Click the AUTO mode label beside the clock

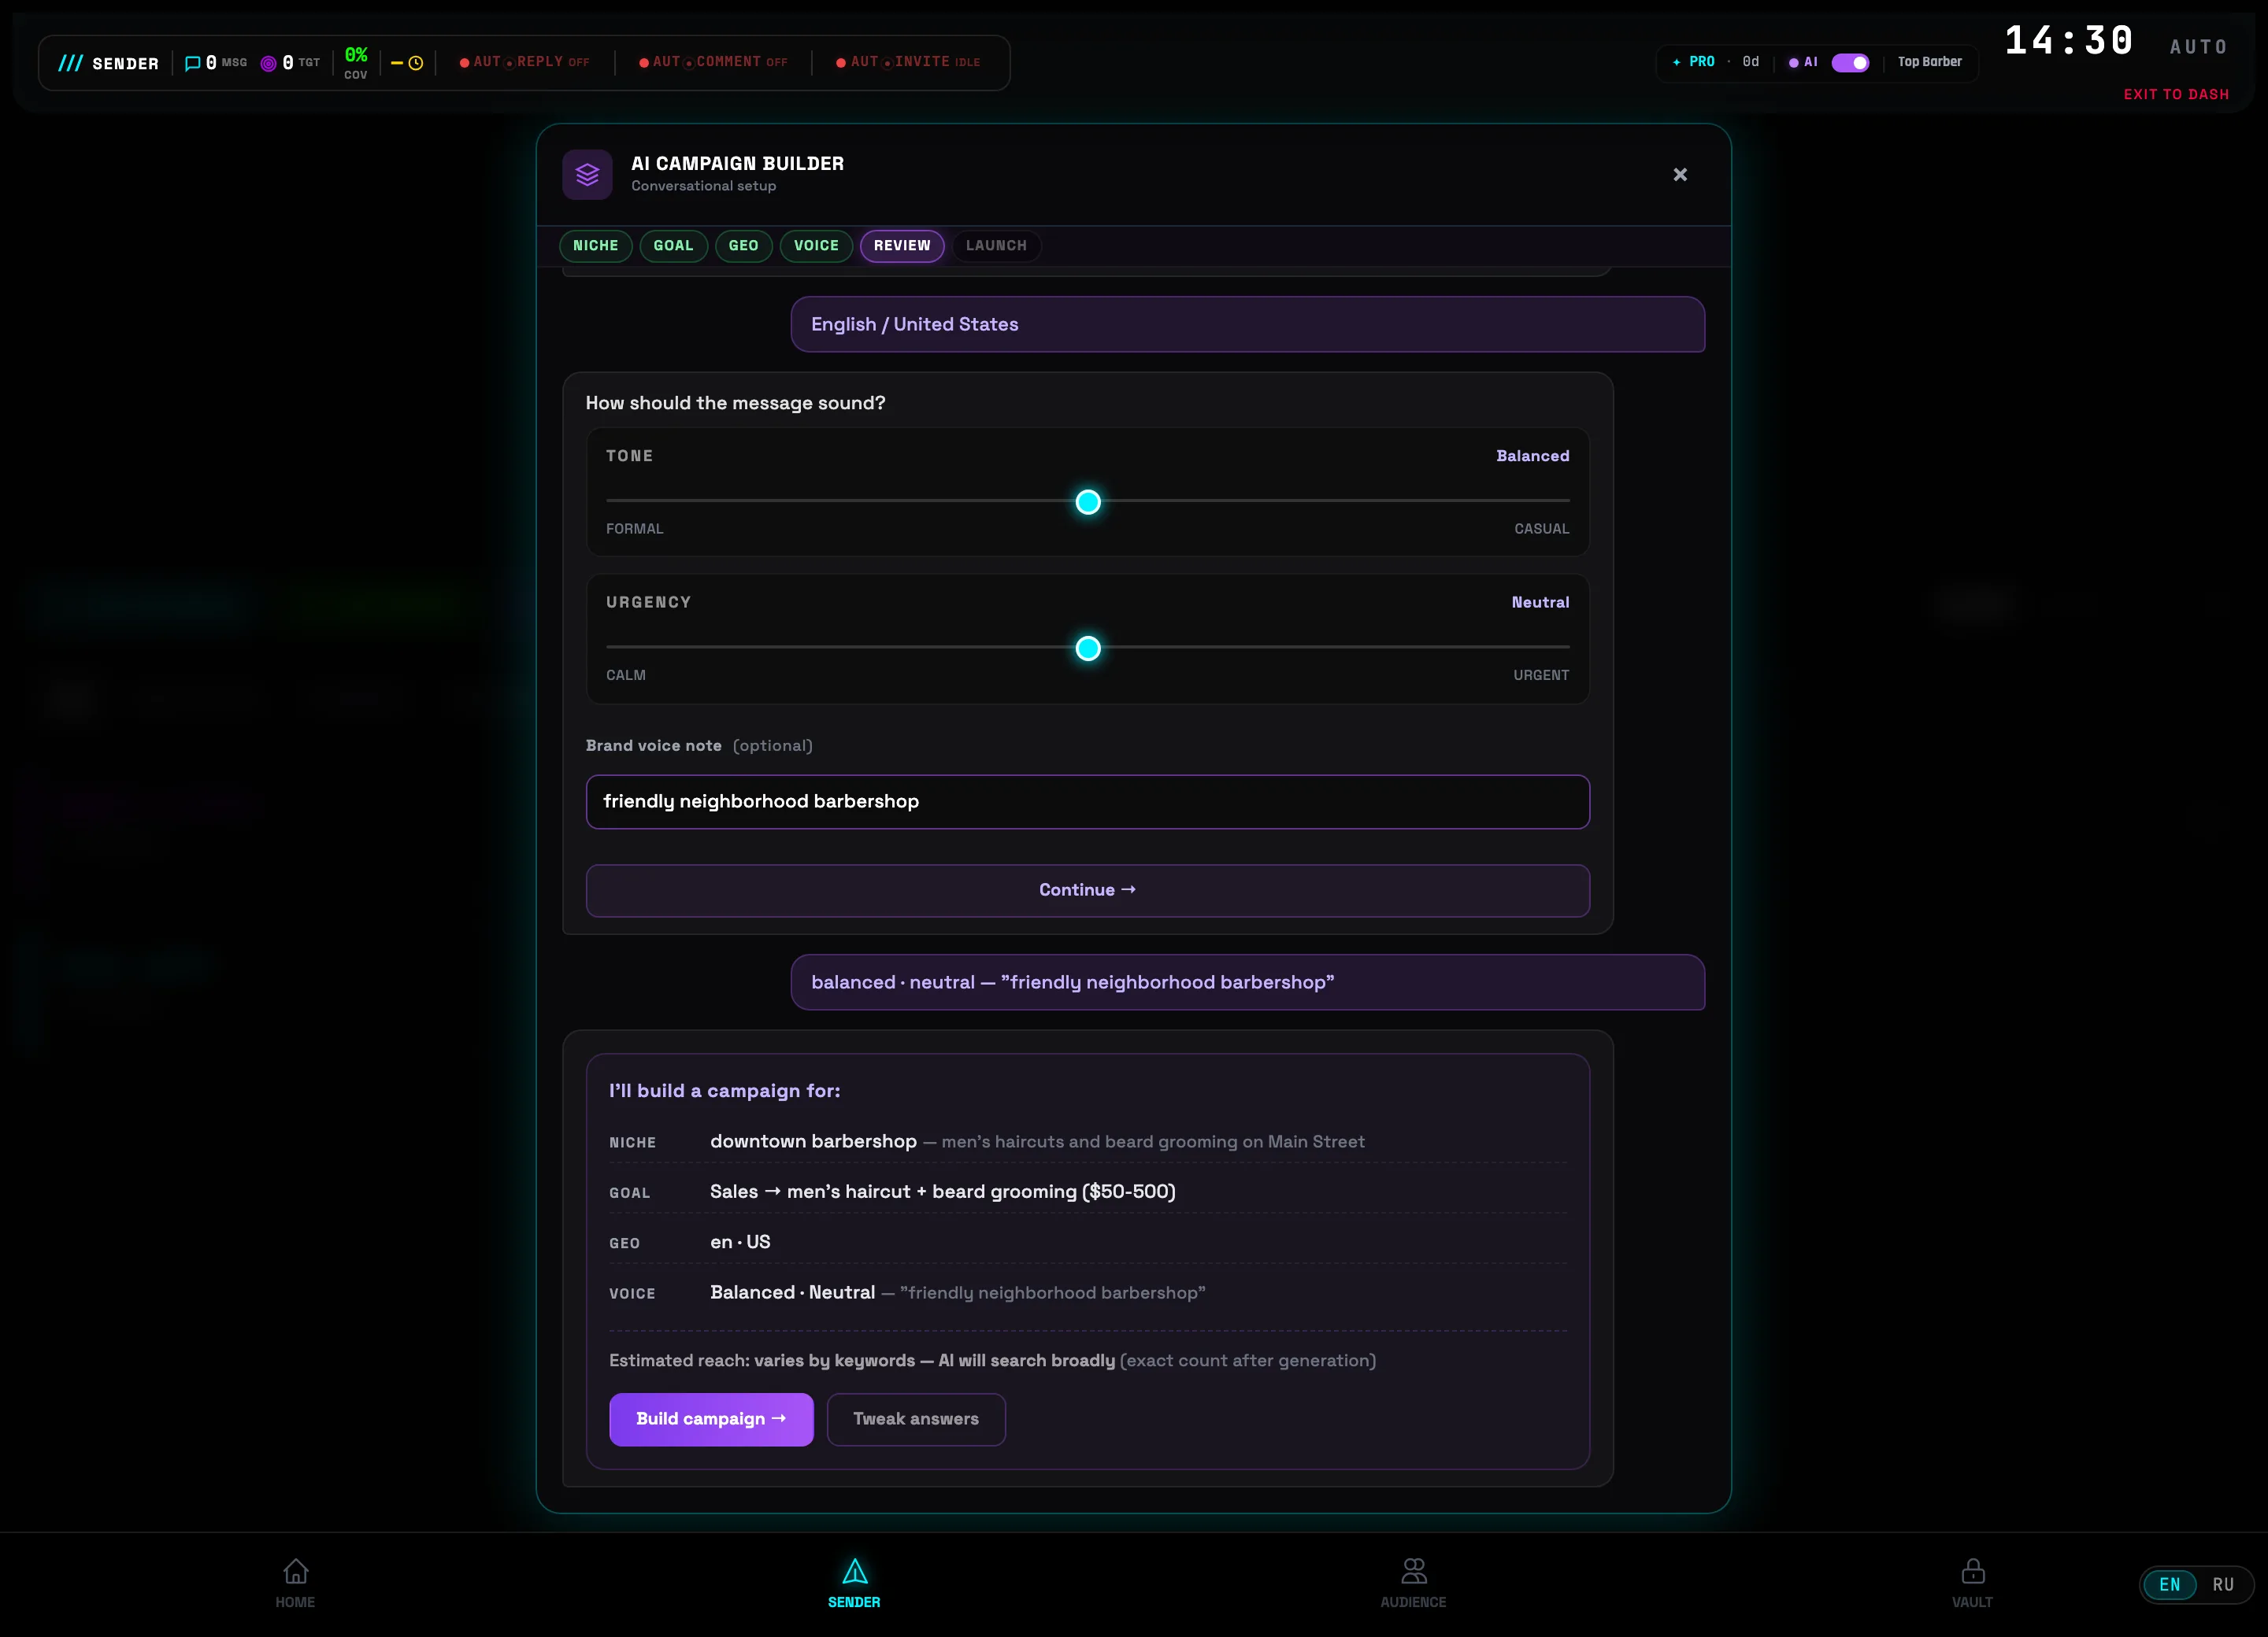tap(2198, 47)
